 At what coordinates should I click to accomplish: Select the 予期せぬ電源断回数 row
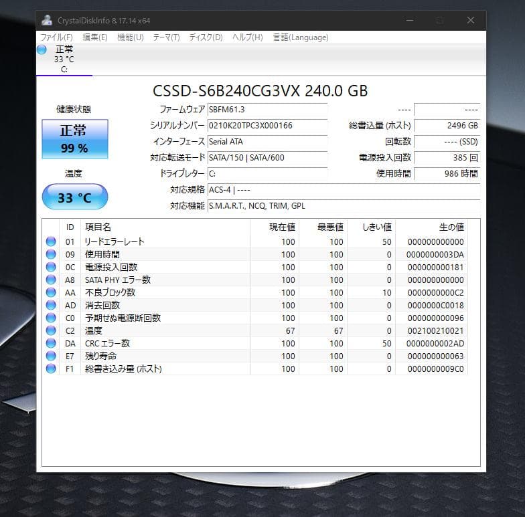tap(255, 318)
